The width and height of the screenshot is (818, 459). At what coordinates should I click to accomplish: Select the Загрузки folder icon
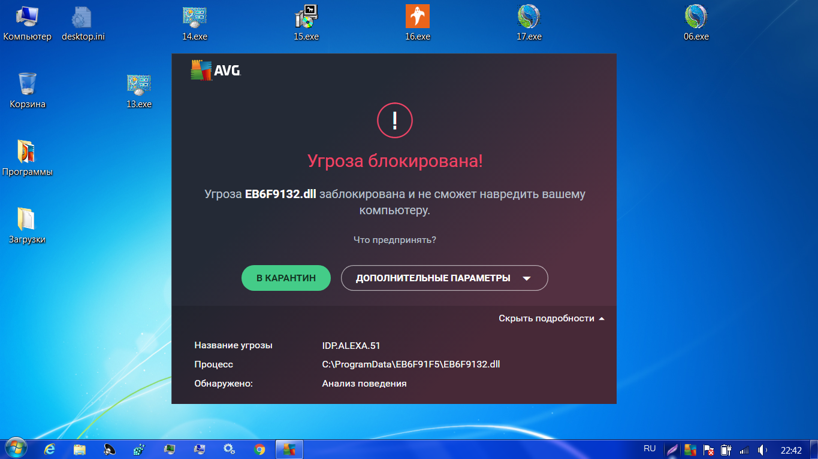[28, 226]
